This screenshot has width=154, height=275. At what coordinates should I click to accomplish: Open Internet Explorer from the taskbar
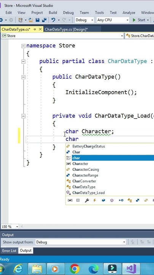click(19, 269)
